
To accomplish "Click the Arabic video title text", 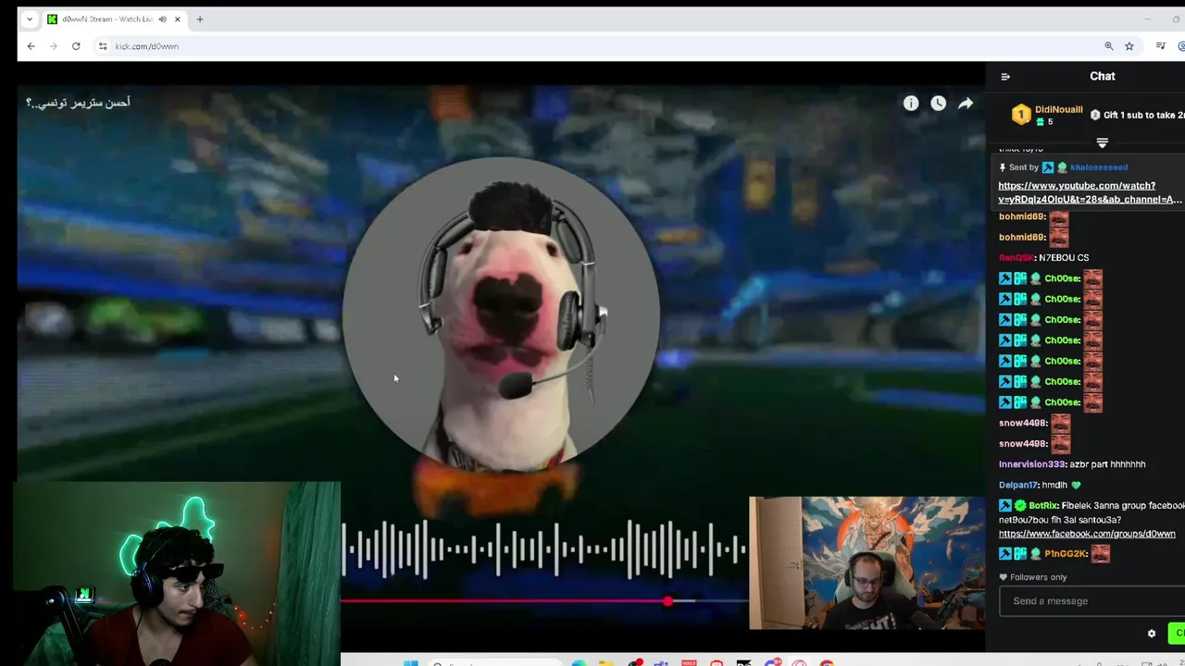I will (x=78, y=103).
